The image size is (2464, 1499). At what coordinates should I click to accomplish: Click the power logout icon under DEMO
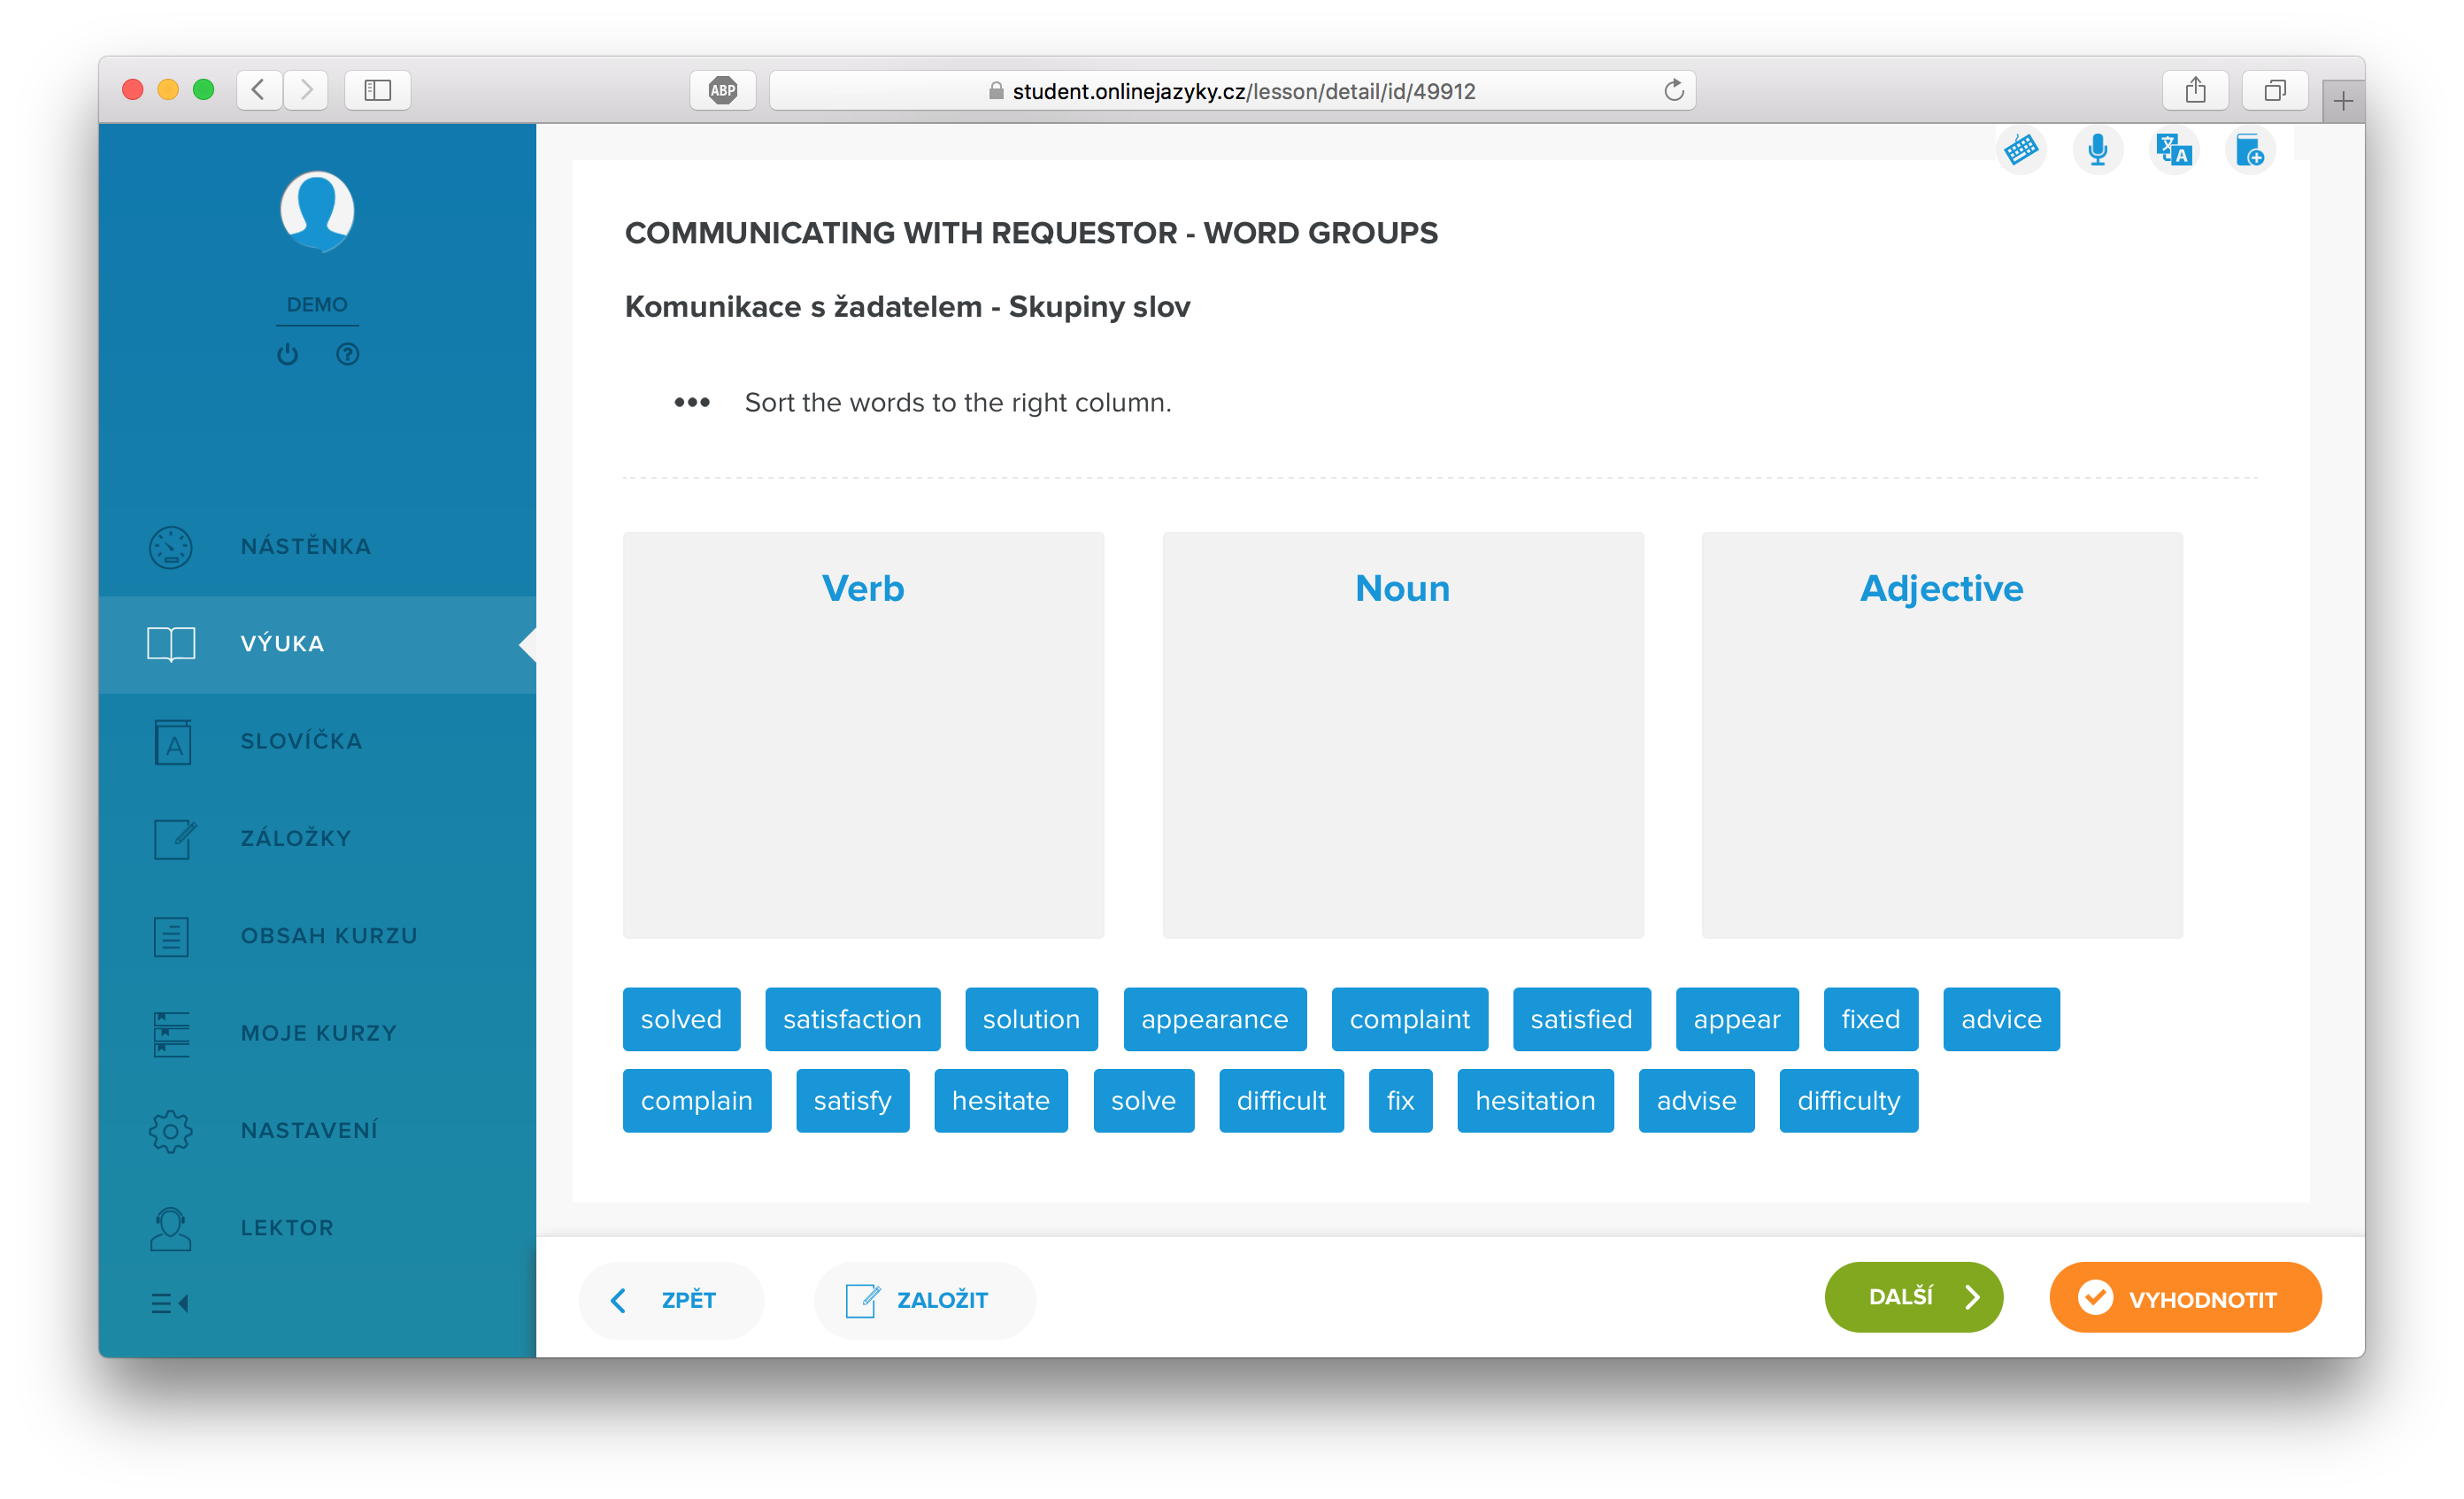coord(288,354)
